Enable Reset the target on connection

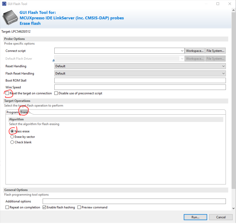[x=7, y=93]
